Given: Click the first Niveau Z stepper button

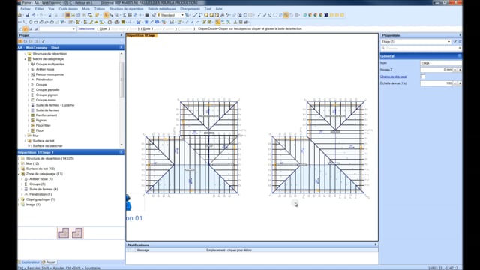Looking at the screenshot, I should pos(455,70).
